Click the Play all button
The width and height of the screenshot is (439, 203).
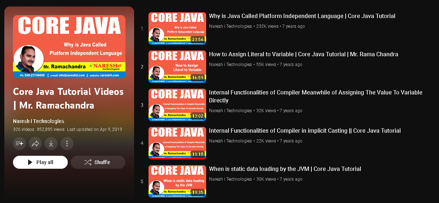point(40,162)
